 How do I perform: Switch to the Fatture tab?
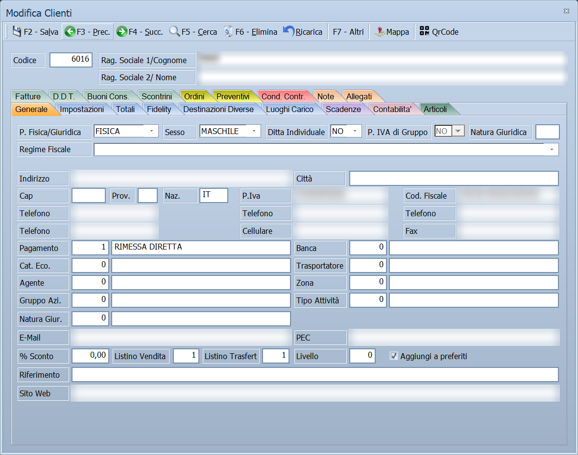point(28,96)
